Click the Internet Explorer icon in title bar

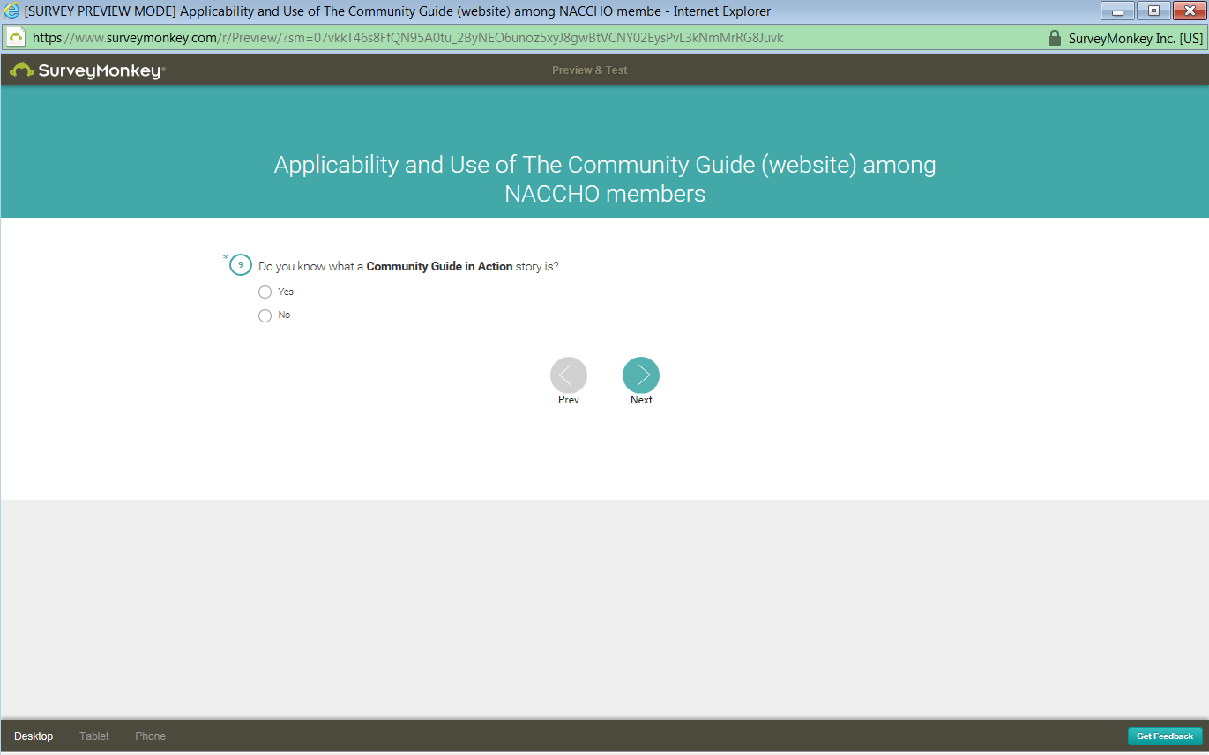(12, 11)
